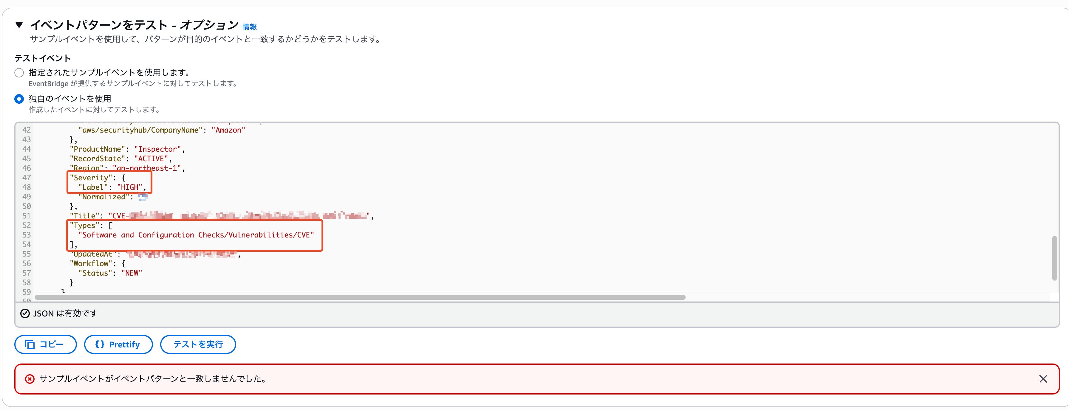1068x410 pixels.
Task: Run the test with テストを実行
Action: point(198,344)
